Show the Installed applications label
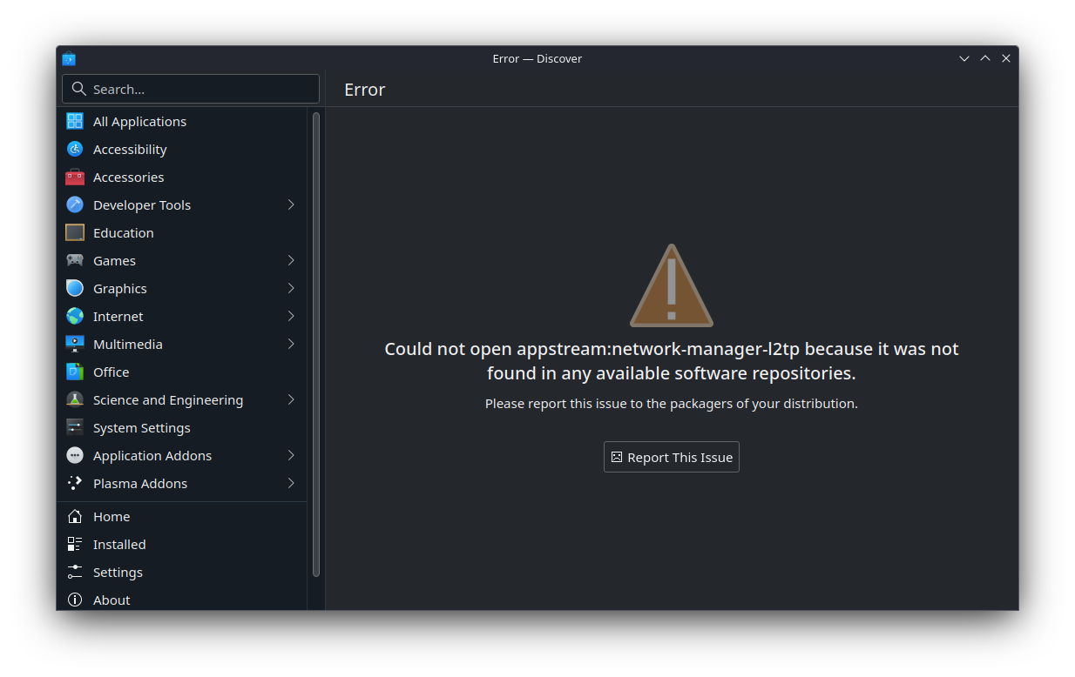Screen dimensions: 1075x677 [119, 545]
